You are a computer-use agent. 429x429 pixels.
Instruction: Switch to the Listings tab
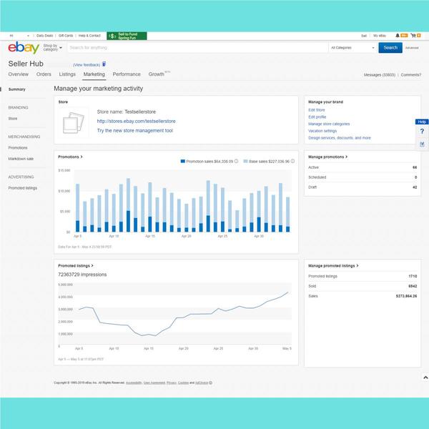pos(67,74)
